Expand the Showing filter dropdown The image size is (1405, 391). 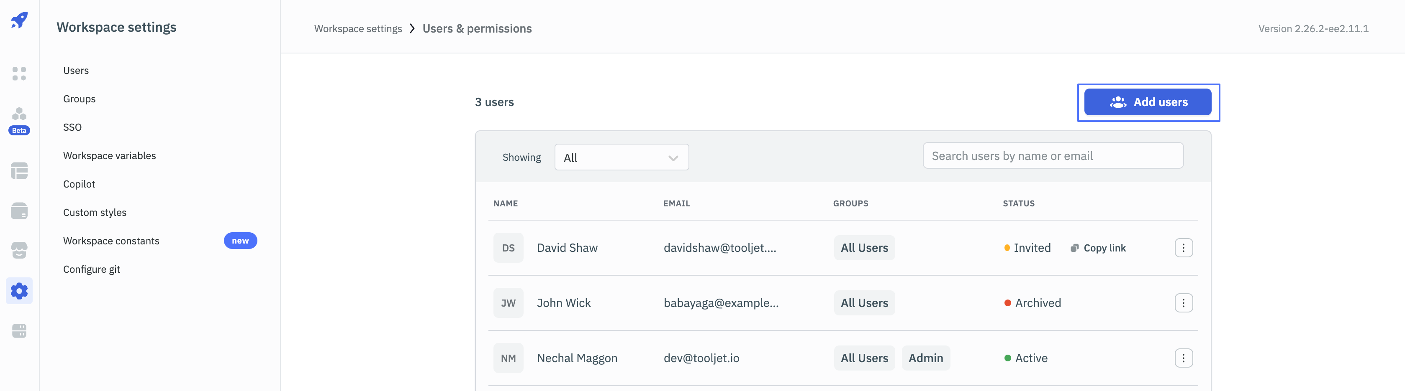coord(621,157)
